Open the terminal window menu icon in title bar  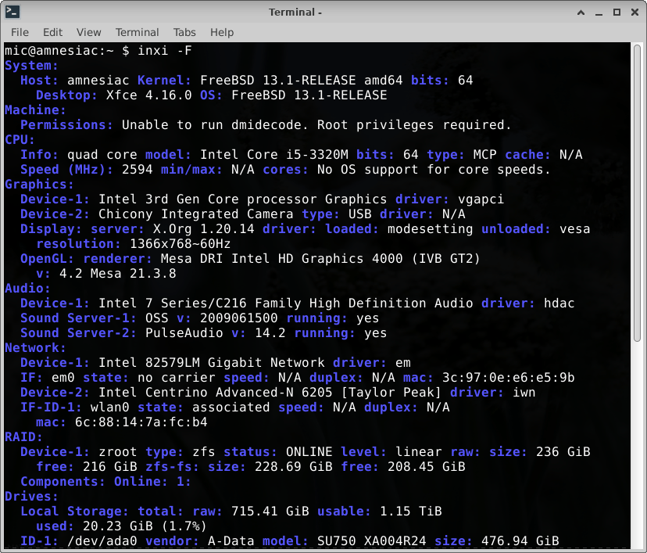click(13, 12)
